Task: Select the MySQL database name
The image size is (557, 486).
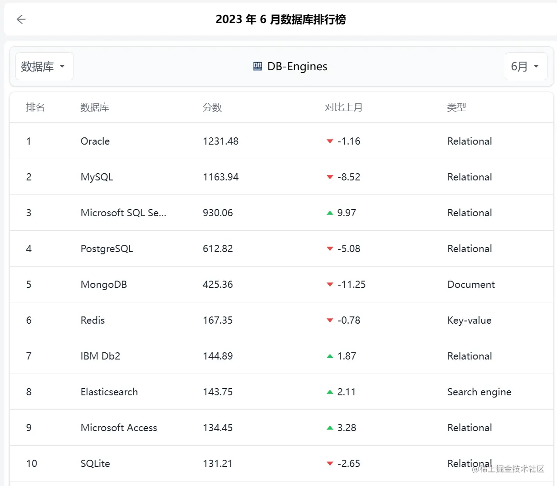Action: tap(97, 177)
